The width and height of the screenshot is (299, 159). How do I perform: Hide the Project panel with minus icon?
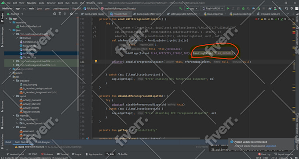point(76,14)
